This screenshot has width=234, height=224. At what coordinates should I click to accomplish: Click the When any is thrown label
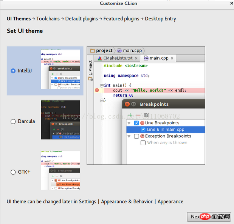coord(167,143)
